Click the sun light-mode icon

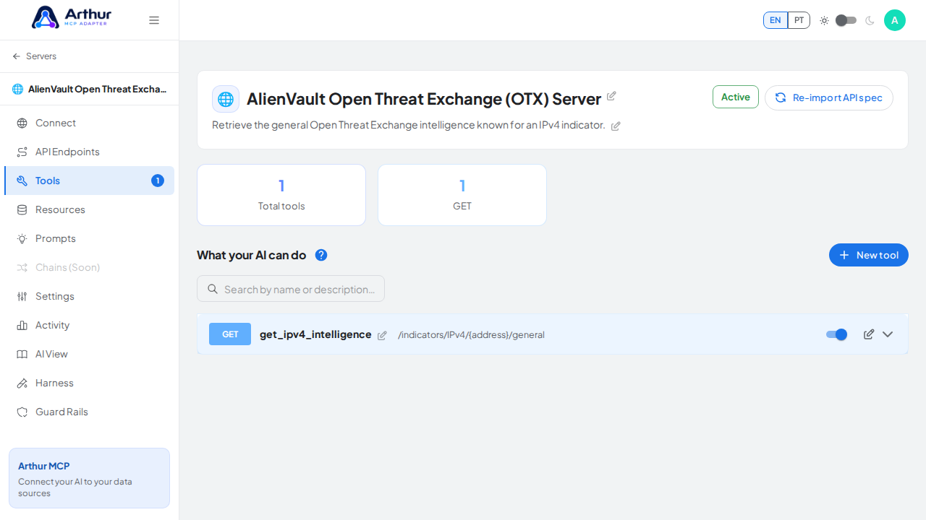[x=824, y=20]
